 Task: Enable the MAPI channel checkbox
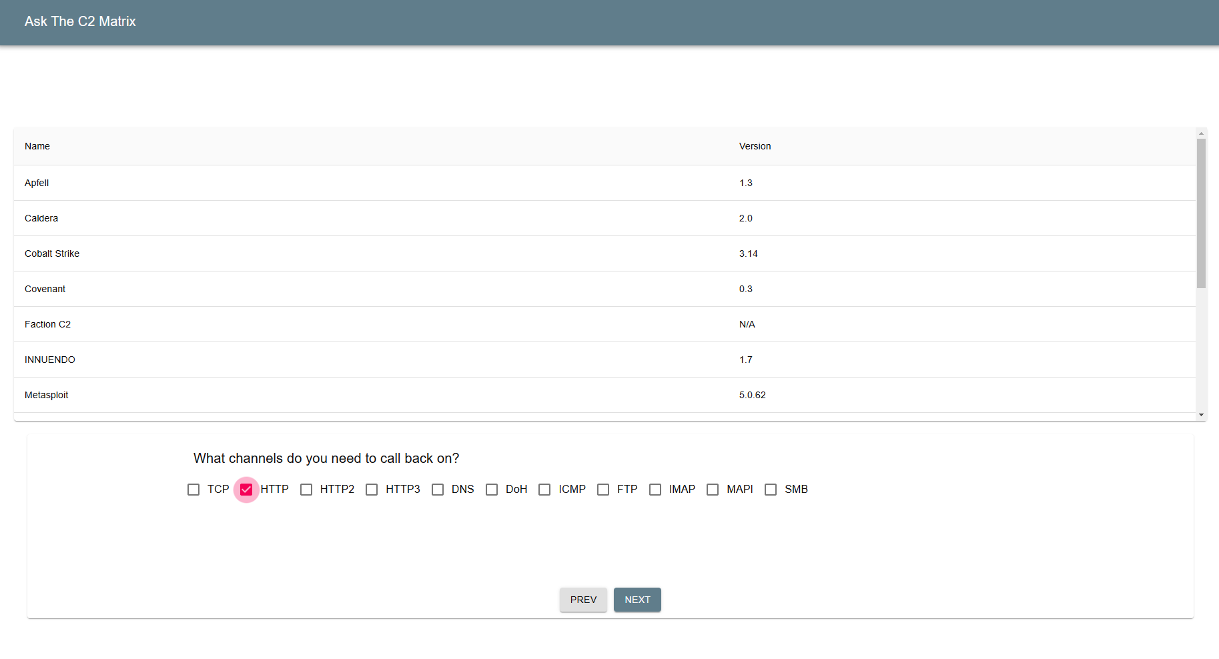tap(713, 490)
